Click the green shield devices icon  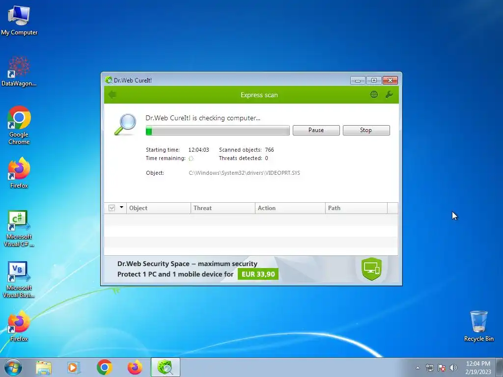point(371,269)
